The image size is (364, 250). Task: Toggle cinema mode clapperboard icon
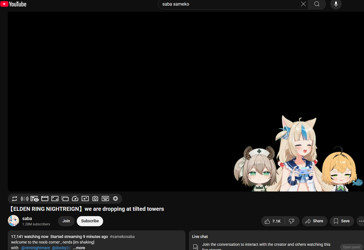point(45,199)
